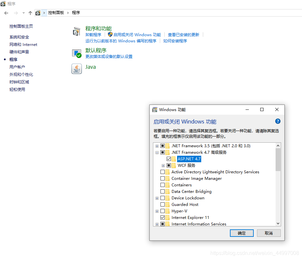The height and width of the screenshot is (259, 302).
Task: Enable Active Directory Lightweight Directory Services
Action: pos(162,172)
